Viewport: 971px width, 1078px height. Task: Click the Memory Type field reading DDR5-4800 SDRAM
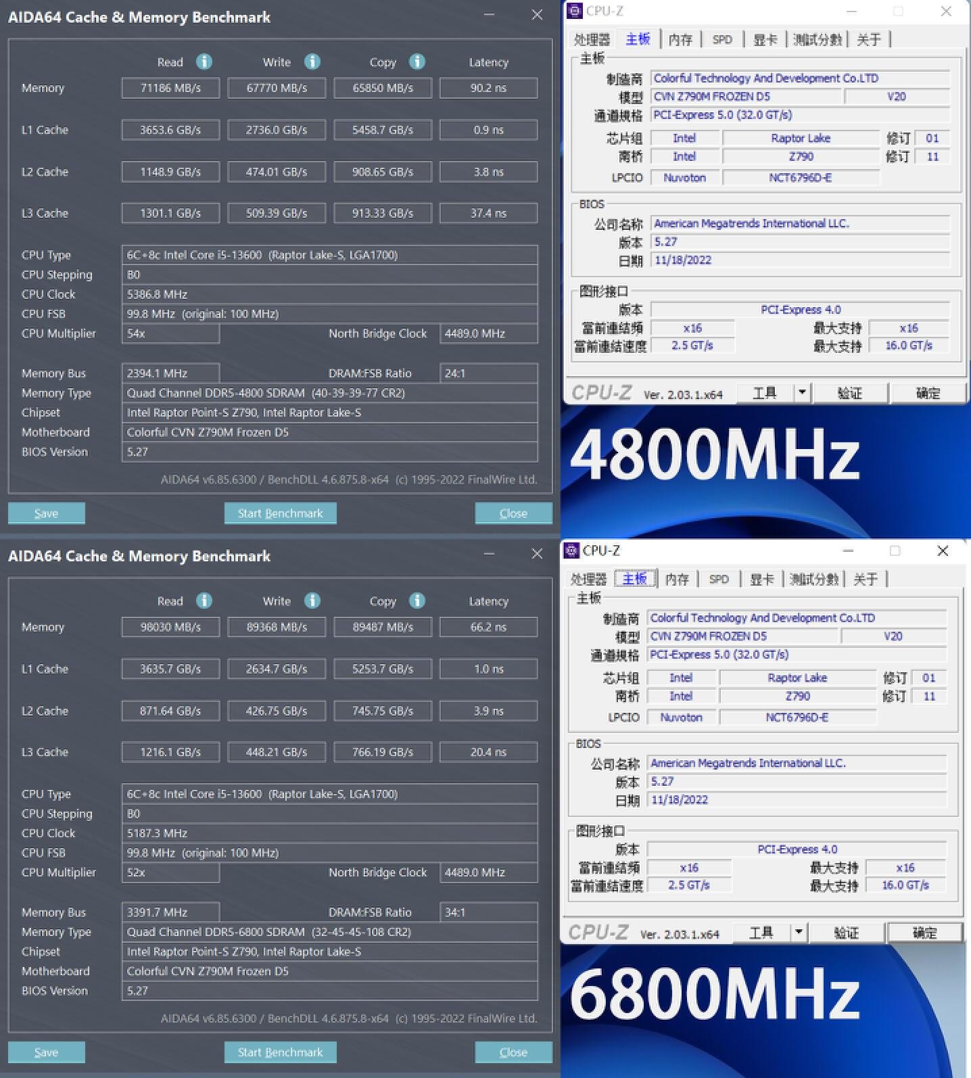(x=330, y=393)
